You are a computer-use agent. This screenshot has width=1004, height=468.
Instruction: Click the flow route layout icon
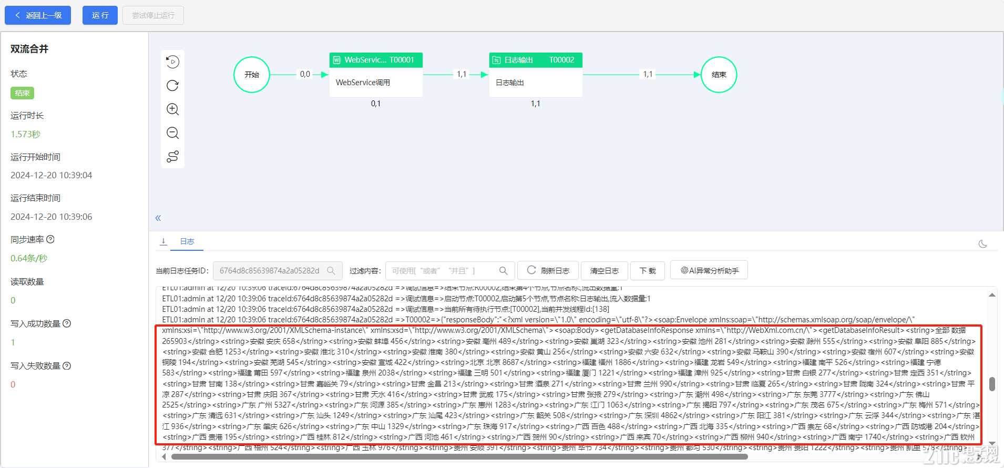172,157
